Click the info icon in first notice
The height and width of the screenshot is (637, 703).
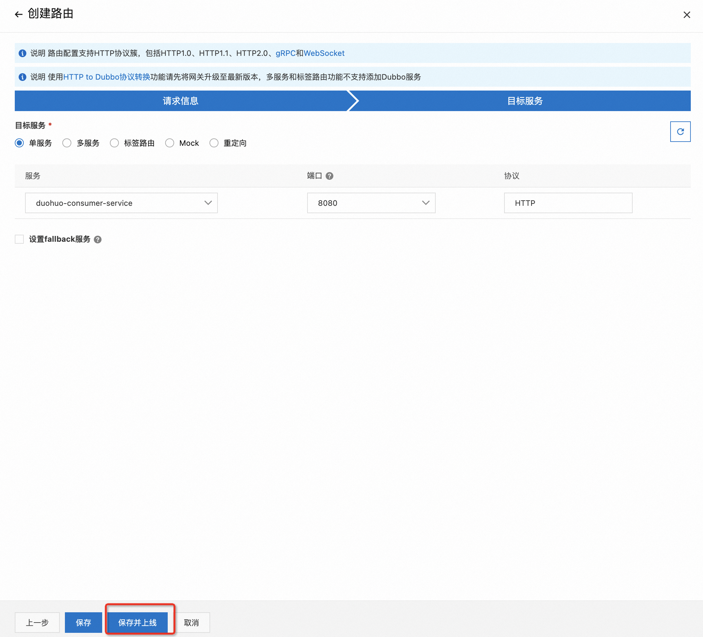pyautogui.click(x=22, y=53)
